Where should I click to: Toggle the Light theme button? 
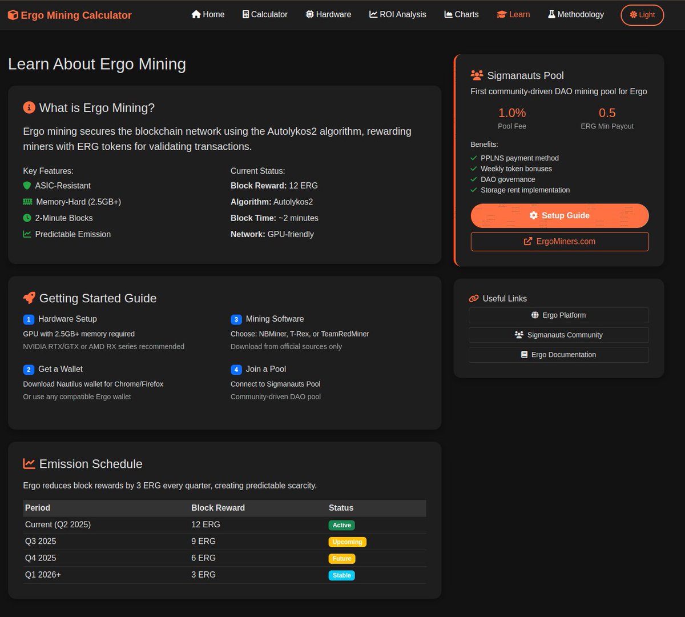coord(642,15)
